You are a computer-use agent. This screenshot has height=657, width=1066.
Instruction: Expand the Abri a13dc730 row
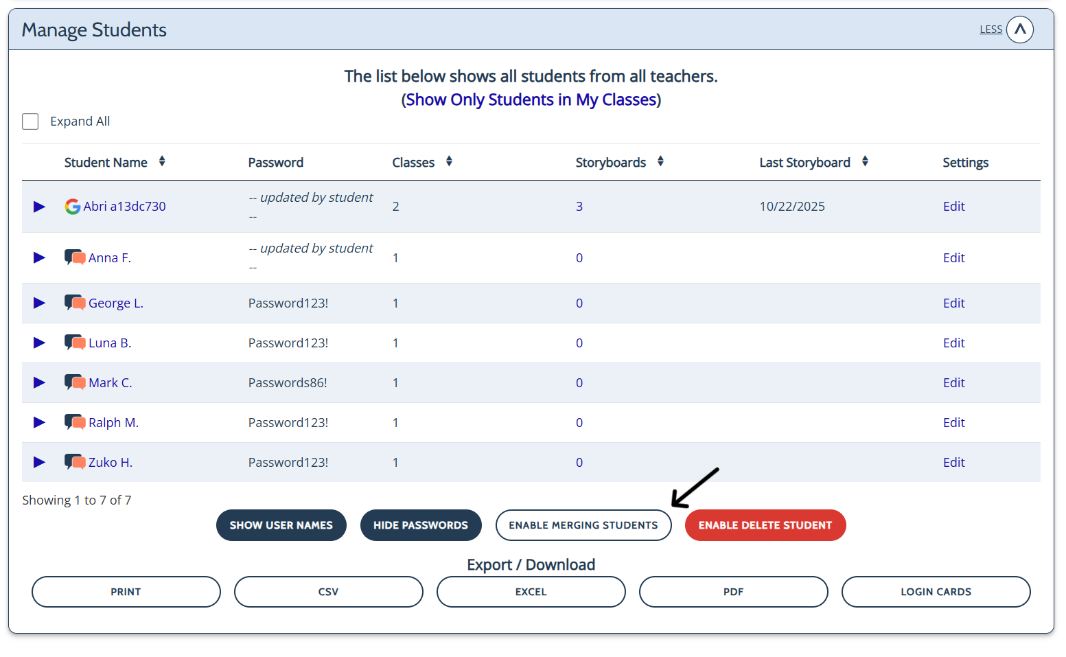pos(39,207)
